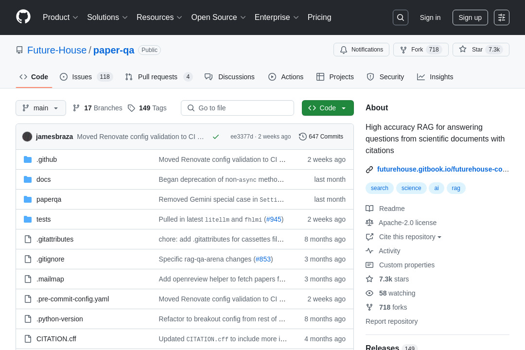
Task: Select the science topic tag
Action: (x=411, y=188)
